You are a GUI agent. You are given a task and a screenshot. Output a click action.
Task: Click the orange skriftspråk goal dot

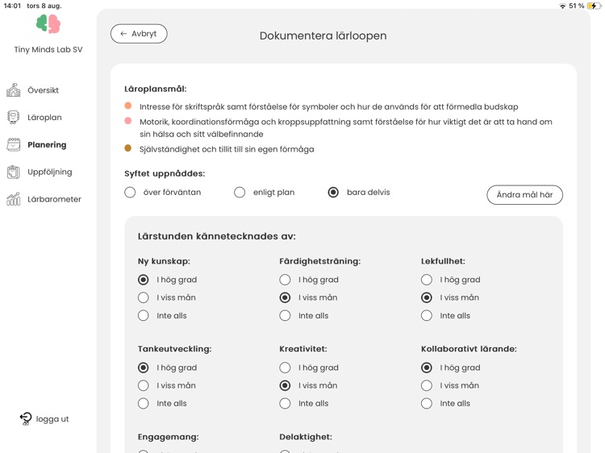coord(128,106)
